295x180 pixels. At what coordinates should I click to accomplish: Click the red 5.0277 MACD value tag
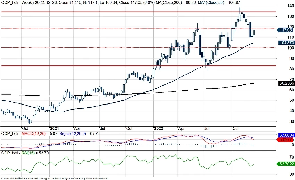point(286,139)
